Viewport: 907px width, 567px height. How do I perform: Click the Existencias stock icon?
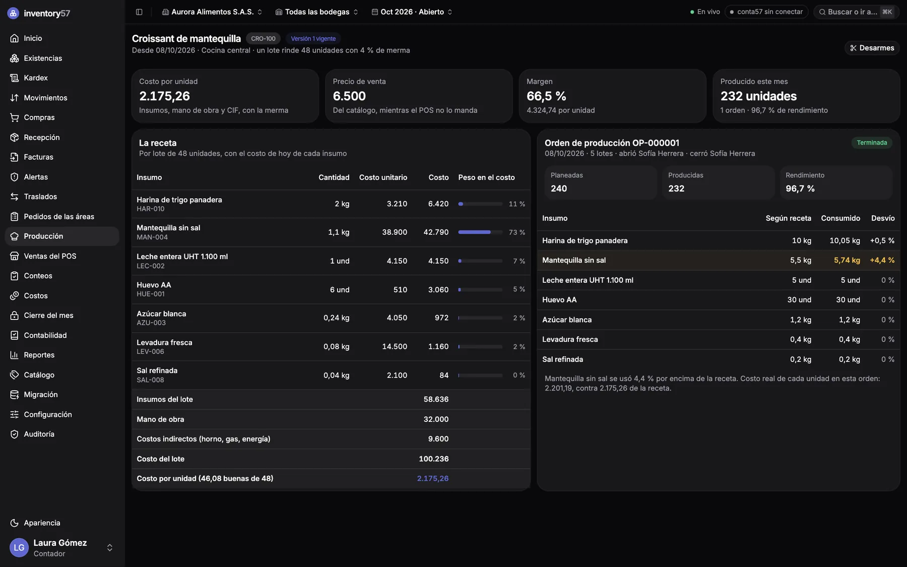[14, 58]
